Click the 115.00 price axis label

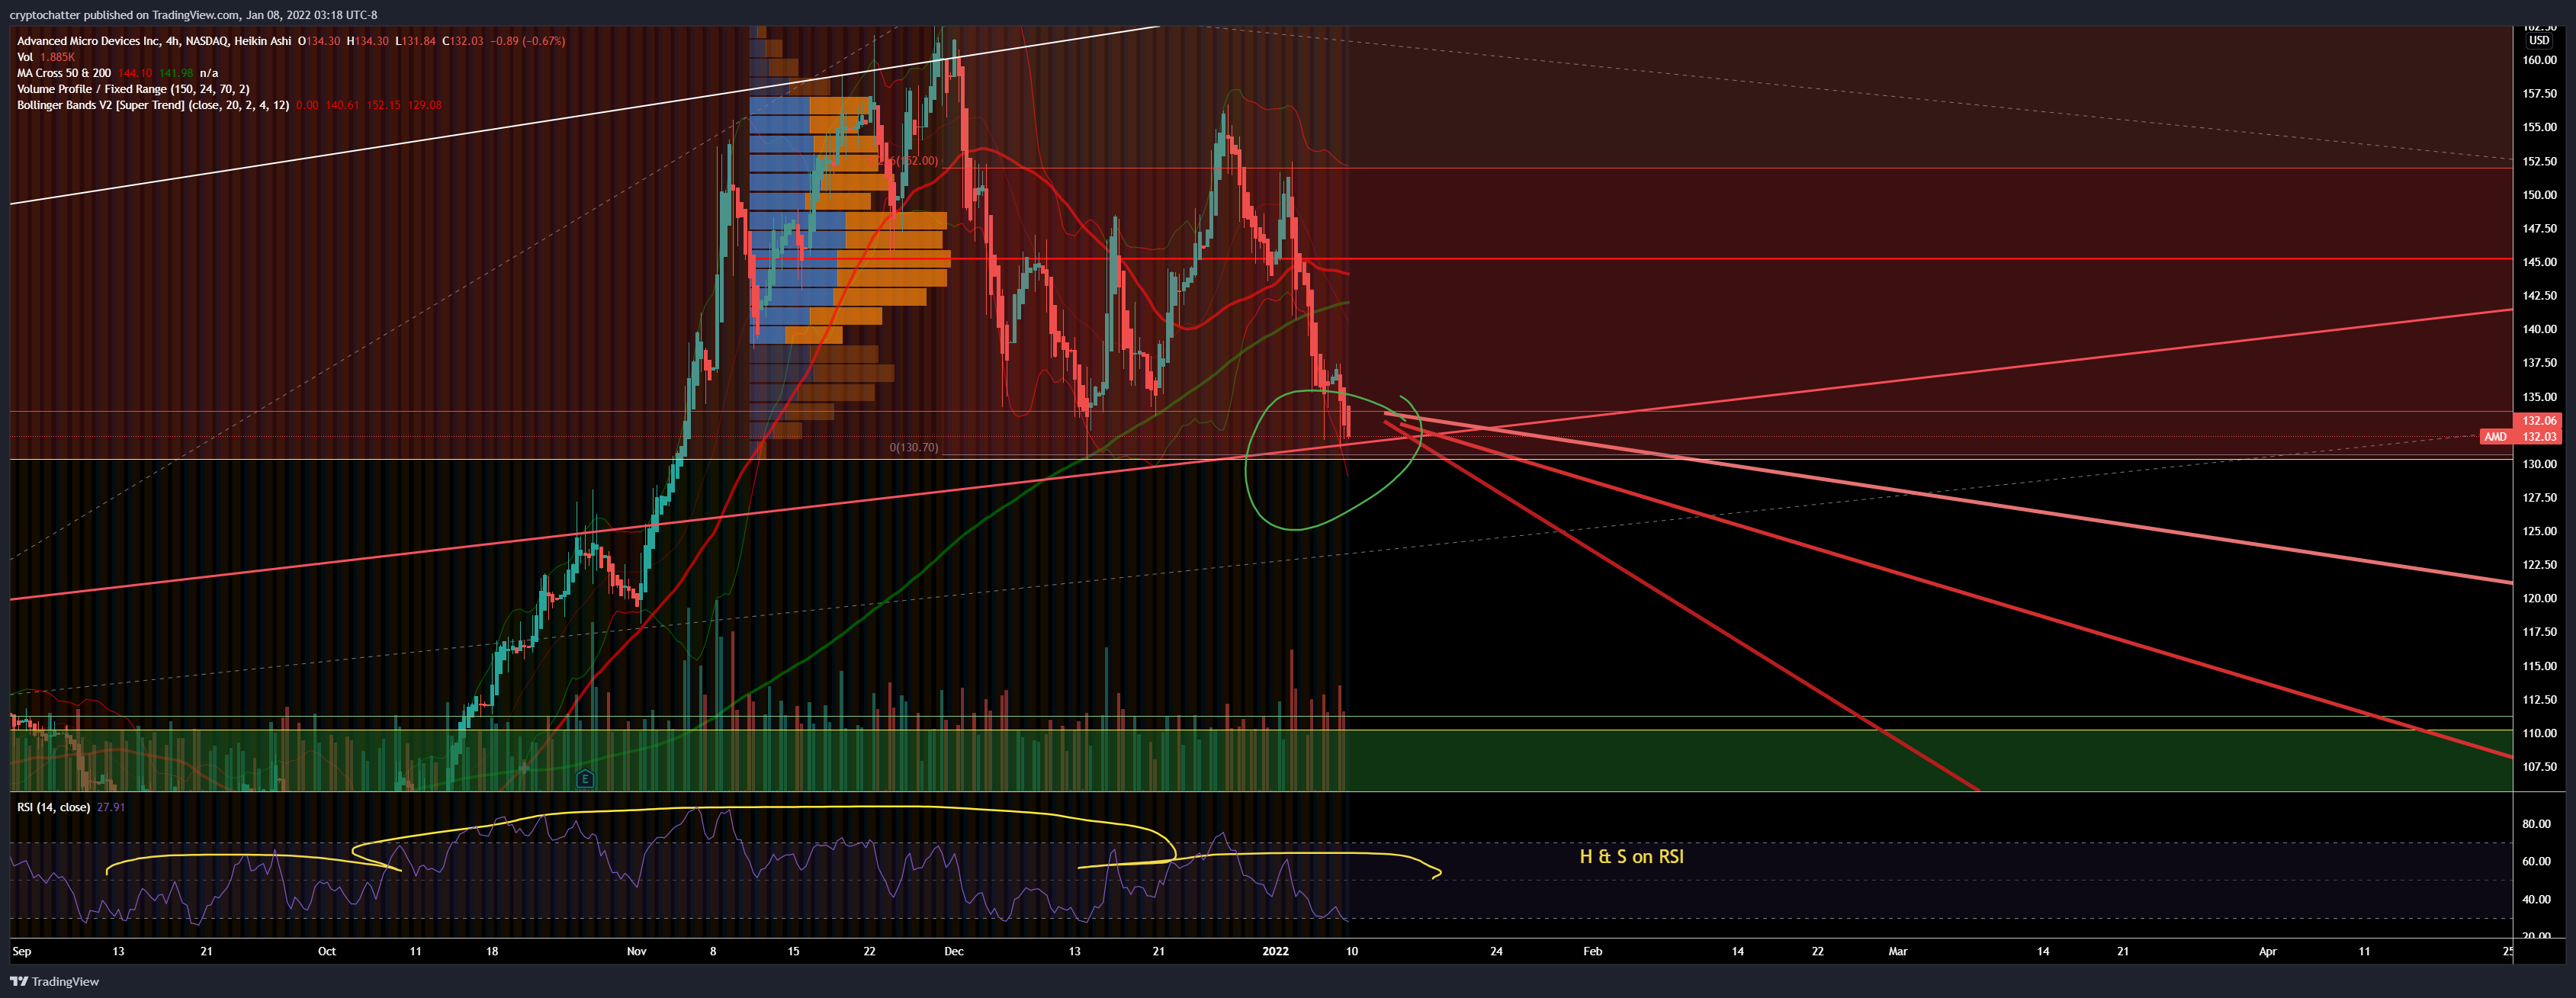[x=2539, y=666]
